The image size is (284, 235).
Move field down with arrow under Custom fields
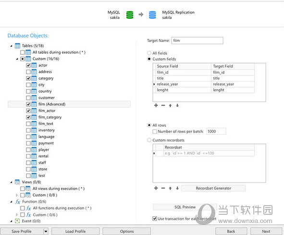coord(177,105)
